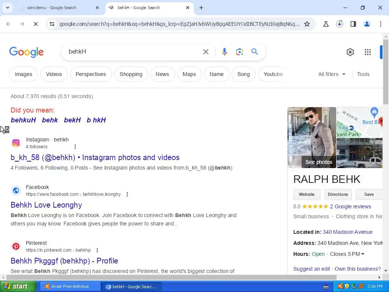This screenshot has width=389, height=292.
Task: Submit search with magnifier icon
Action: click(x=255, y=52)
